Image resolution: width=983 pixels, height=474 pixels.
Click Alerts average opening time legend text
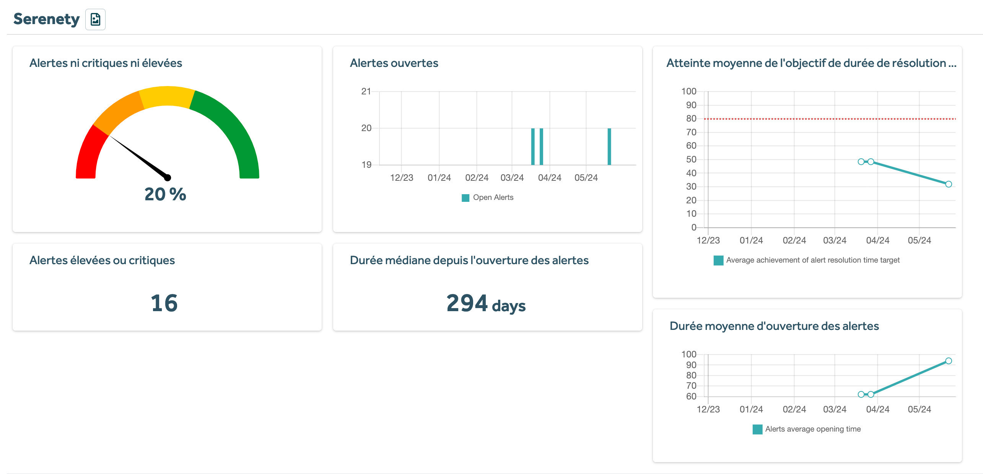(812, 429)
